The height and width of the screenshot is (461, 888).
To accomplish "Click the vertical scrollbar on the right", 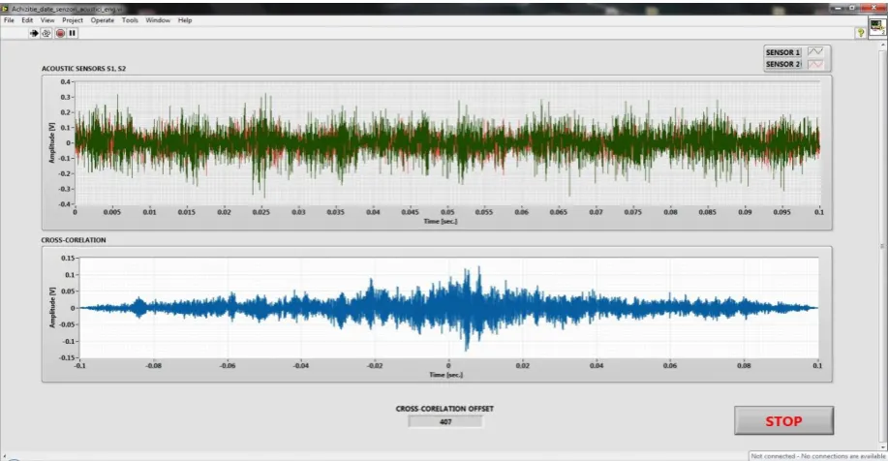I will (882, 246).
